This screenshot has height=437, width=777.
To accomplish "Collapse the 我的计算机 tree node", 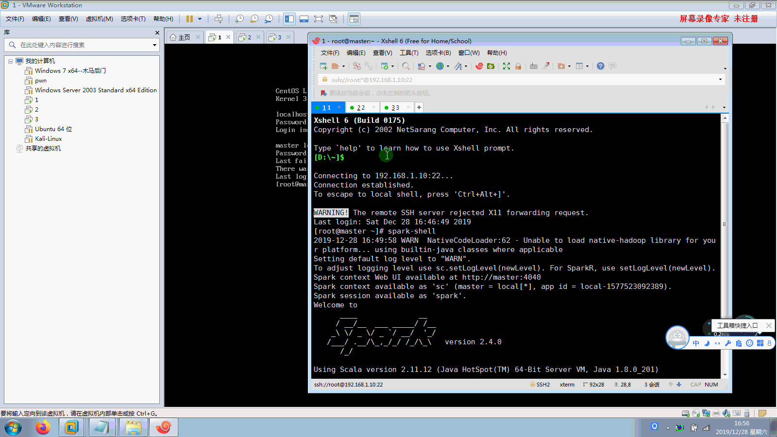I will (x=10, y=61).
